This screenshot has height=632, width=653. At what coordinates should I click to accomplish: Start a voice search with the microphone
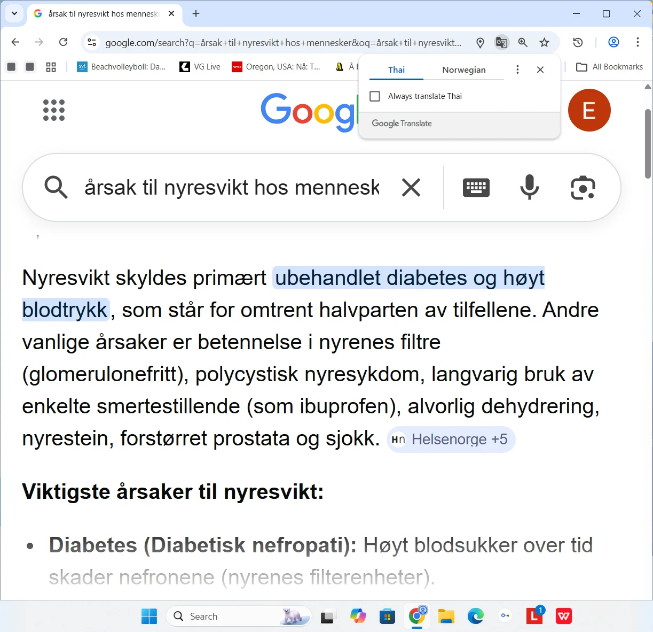tap(529, 188)
